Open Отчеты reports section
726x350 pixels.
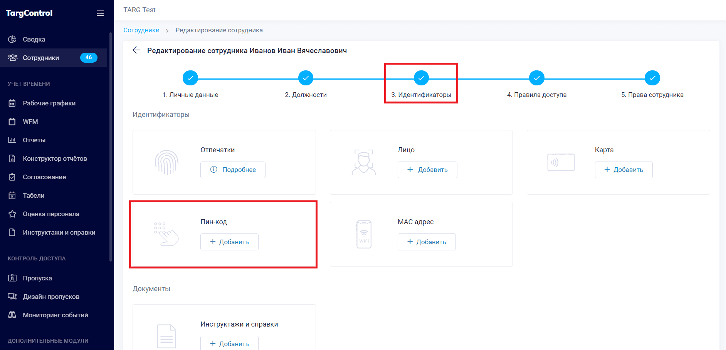pos(34,140)
